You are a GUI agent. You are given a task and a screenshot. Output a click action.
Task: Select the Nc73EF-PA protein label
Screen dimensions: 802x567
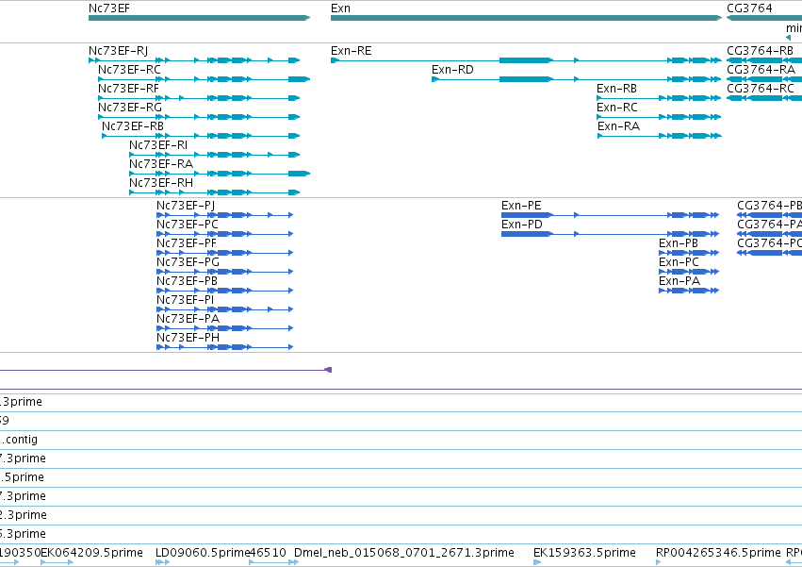click(x=188, y=319)
